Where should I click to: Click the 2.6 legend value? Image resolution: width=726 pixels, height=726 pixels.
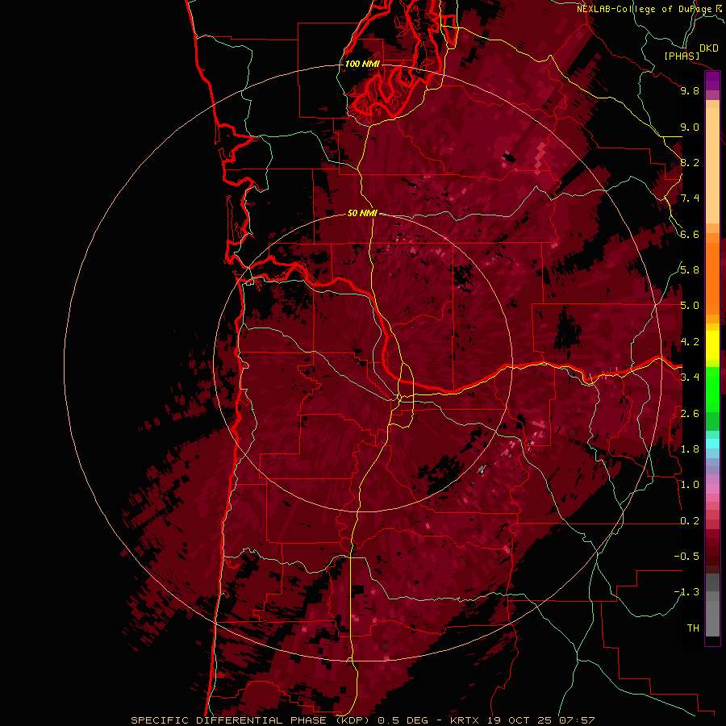click(x=690, y=414)
